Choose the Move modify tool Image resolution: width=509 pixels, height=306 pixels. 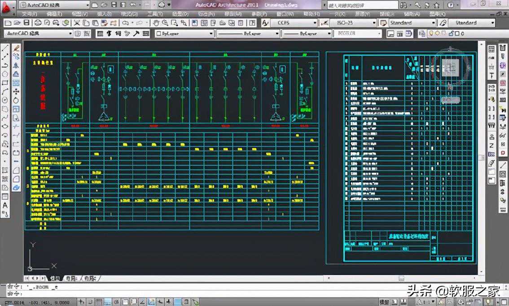(16, 92)
